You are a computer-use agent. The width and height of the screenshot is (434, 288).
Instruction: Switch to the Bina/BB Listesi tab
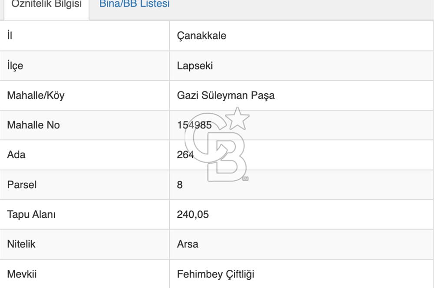pyautogui.click(x=134, y=5)
